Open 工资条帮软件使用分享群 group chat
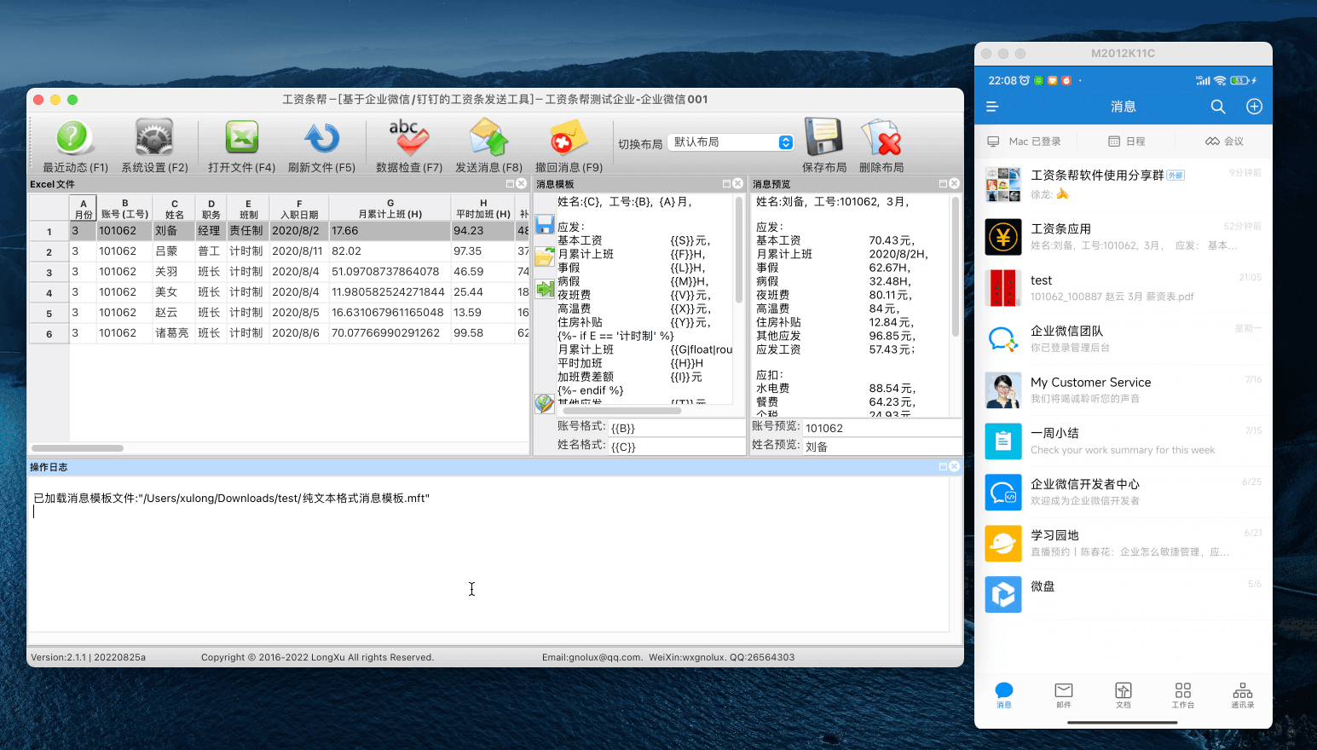1317x750 pixels. (x=1123, y=183)
